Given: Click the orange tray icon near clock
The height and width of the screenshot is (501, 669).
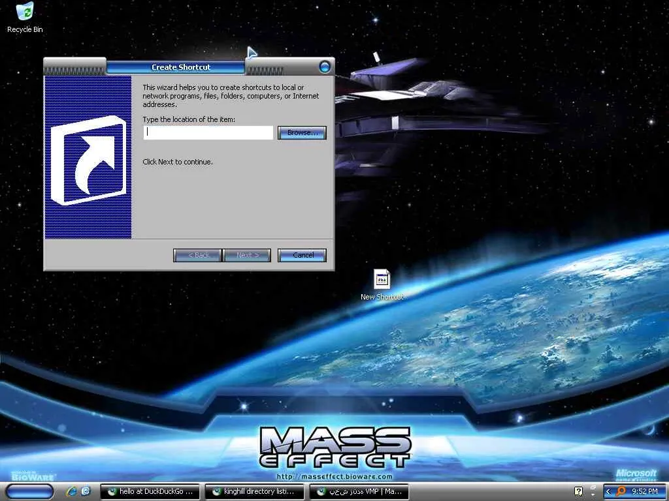Looking at the screenshot, I should tap(621, 492).
